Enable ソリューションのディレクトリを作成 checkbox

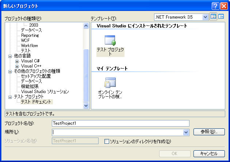[x=107, y=142]
